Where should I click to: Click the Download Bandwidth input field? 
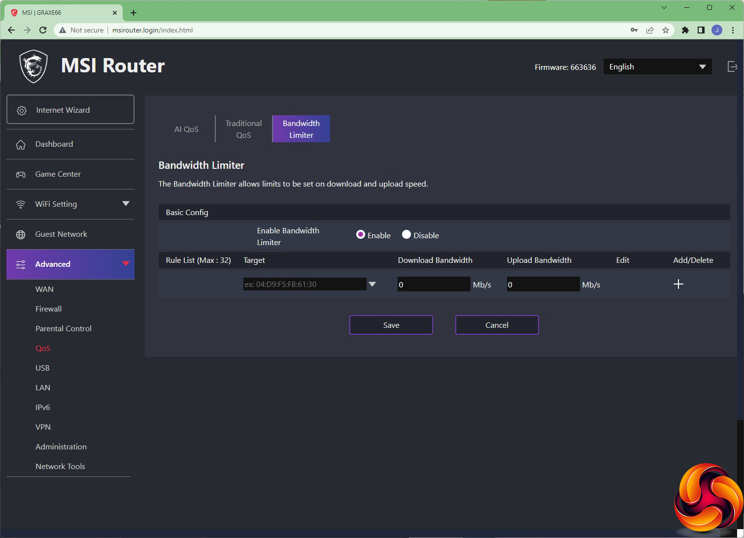point(434,284)
